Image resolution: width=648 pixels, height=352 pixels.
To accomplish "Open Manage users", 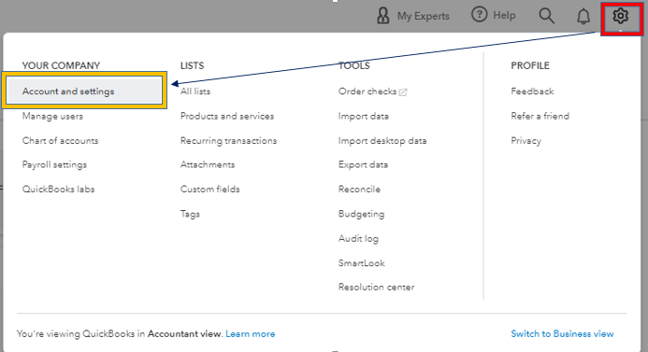I will coord(52,116).
